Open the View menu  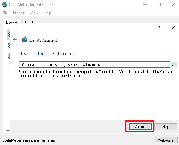pos(34,13)
